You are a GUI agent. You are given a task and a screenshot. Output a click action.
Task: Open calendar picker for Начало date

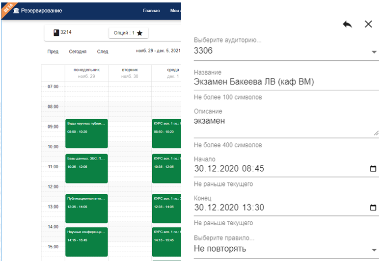[x=373, y=169]
